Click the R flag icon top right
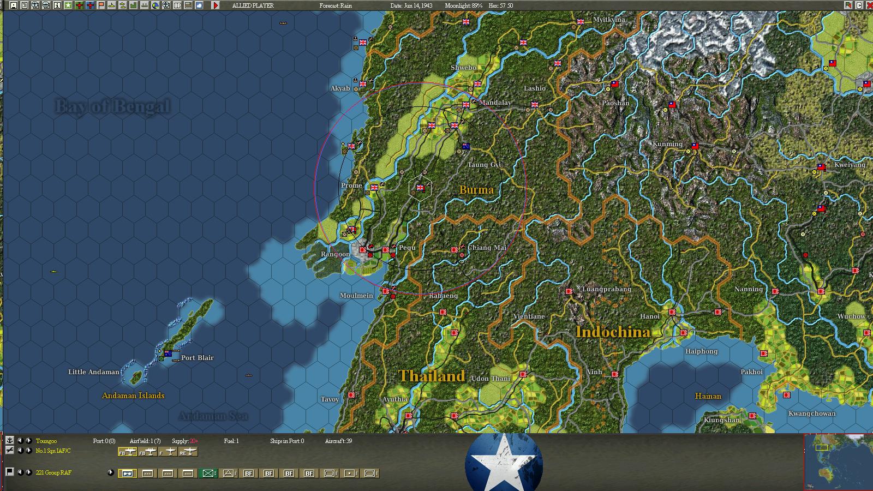 click(848, 5)
